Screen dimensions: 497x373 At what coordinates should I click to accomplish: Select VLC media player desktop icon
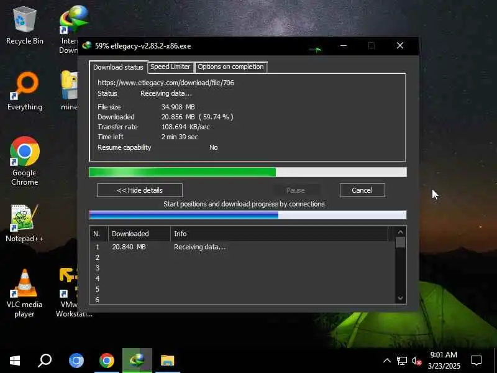pos(24,293)
